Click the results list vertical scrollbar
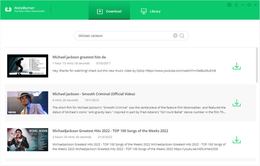 (x=257, y=65)
